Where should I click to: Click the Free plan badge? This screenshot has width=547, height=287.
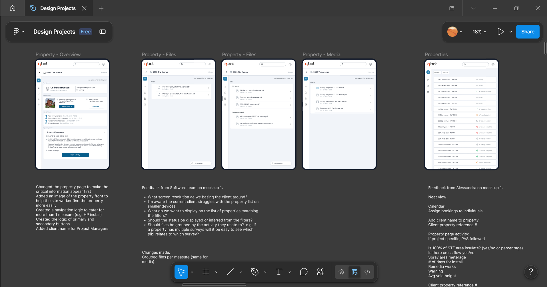tap(85, 32)
